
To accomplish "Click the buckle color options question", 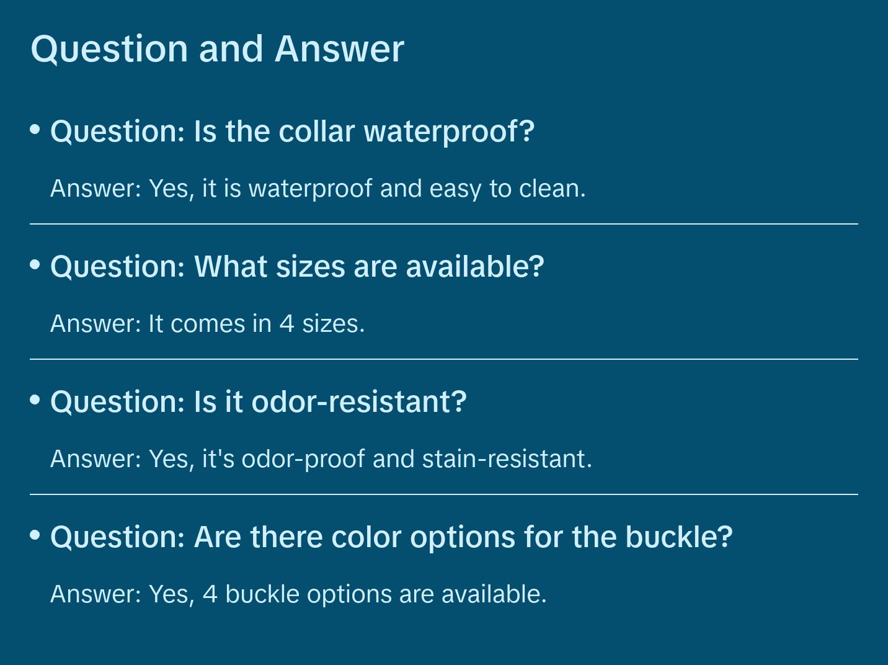I will coord(391,537).
